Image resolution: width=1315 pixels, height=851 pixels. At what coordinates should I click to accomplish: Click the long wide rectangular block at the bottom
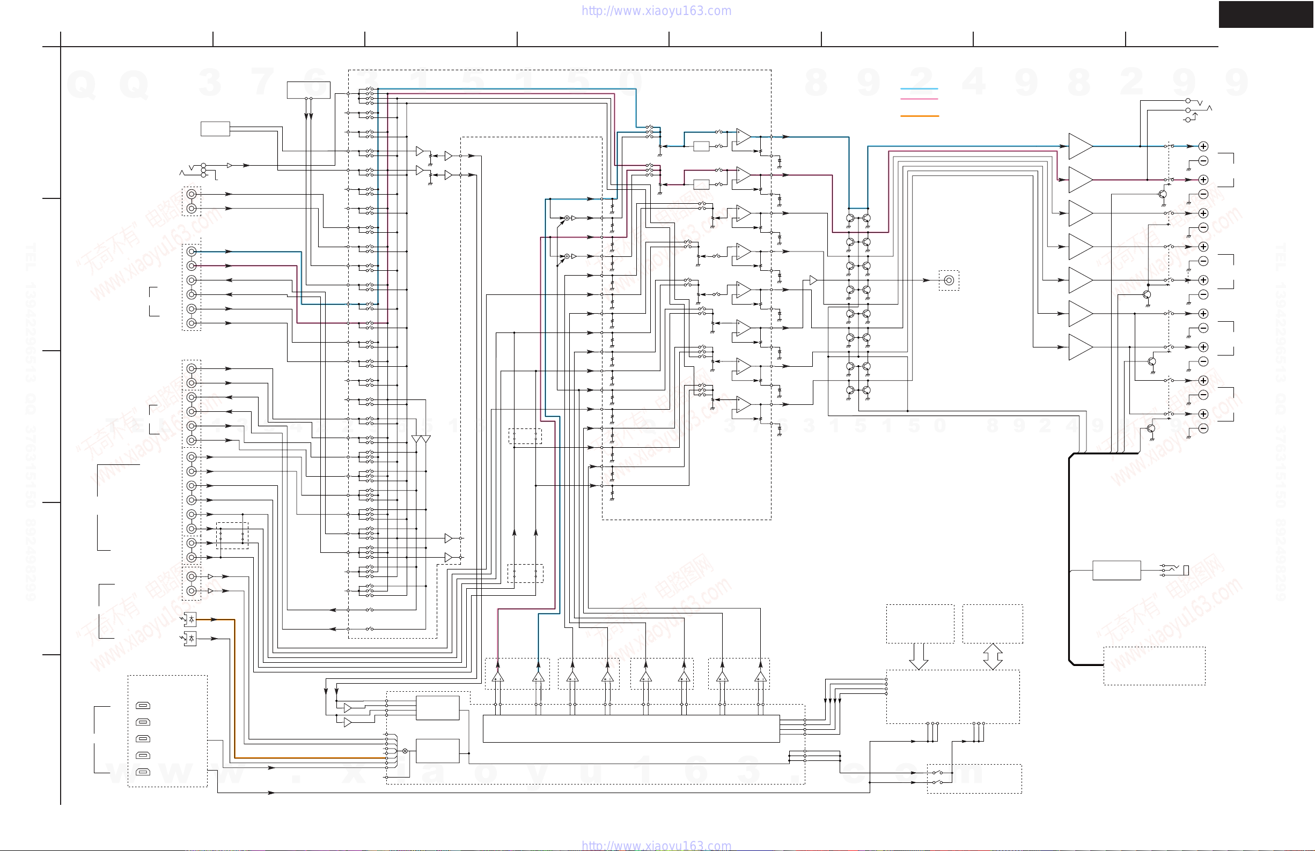631,729
